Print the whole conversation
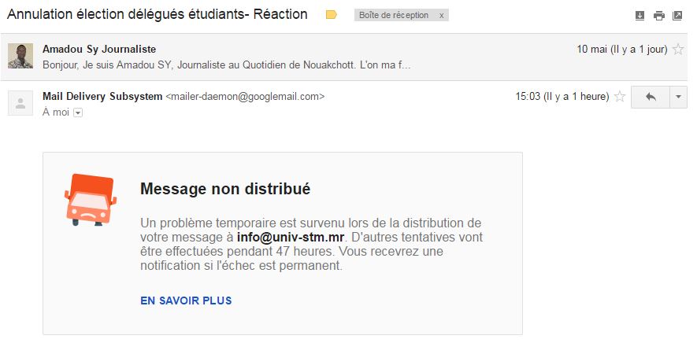The image size is (697, 354). pyautogui.click(x=658, y=16)
